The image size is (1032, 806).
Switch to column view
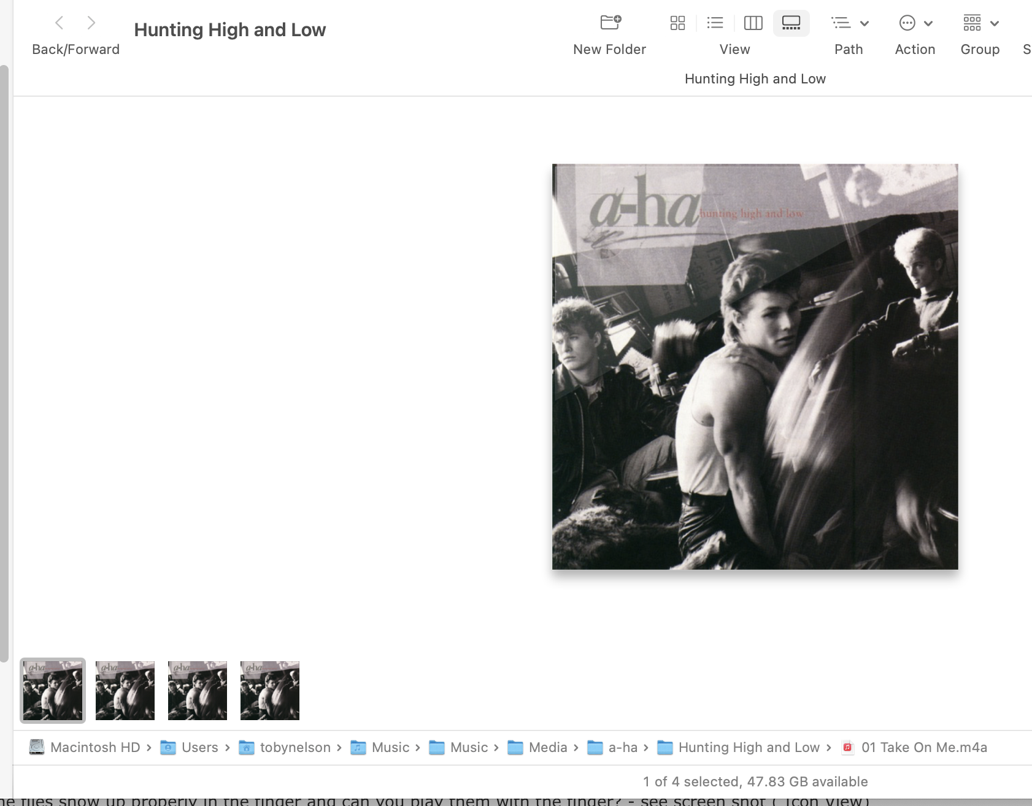(x=753, y=23)
